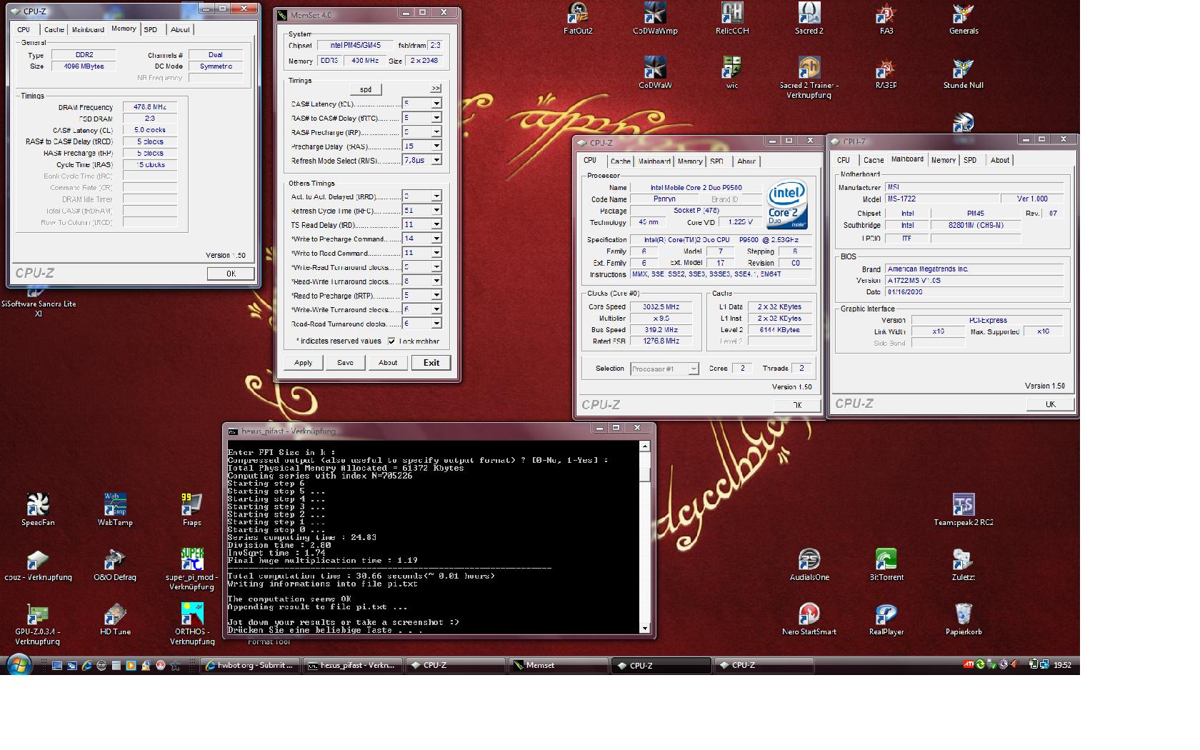Launch Teamspeak 2 RC2 icon
The height and width of the screenshot is (750, 1200).
pyautogui.click(x=964, y=510)
